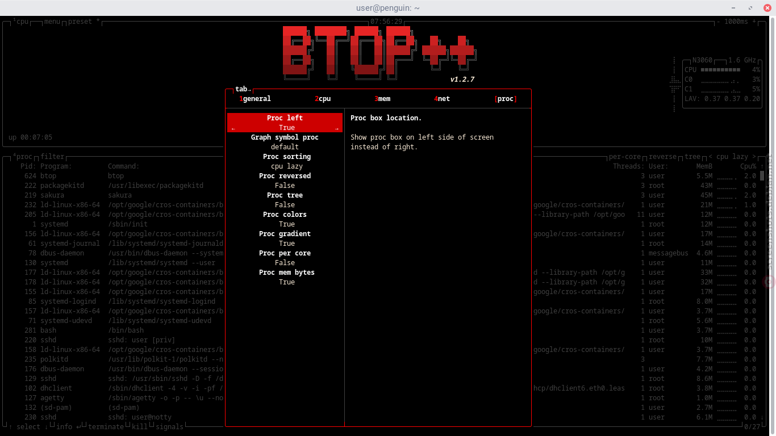Click the right arrow on the highlighted Proc left option
Viewport: 776px width, 436px height.
(337, 129)
